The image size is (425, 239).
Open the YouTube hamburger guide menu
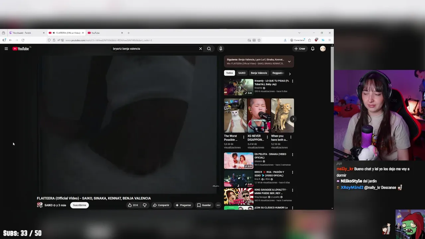[x=6, y=48]
